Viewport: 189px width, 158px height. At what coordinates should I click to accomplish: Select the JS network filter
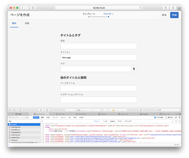[x=70, y=117]
